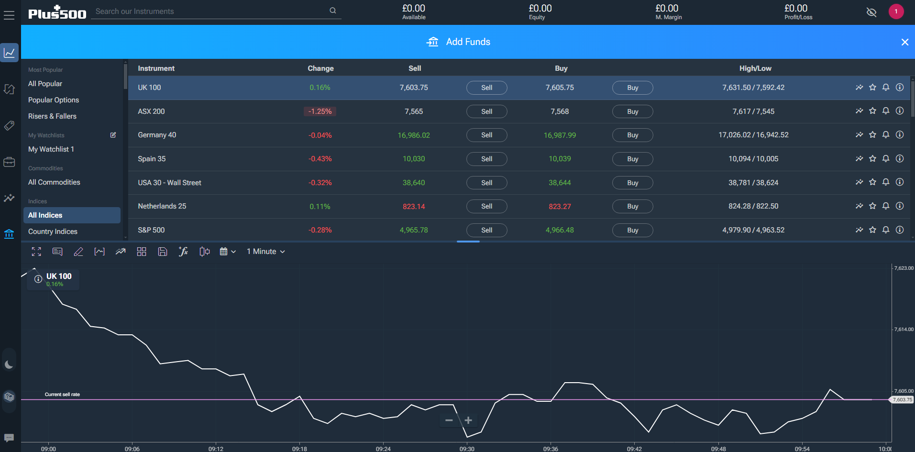Expand the calendar date range dropdown

pyautogui.click(x=228, y=252)
